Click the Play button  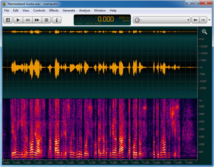coord(18,20)
